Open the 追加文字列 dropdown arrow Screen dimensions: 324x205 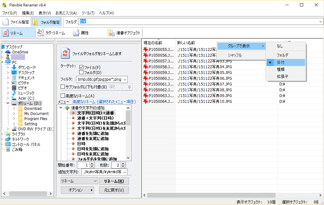pos(125,172)
